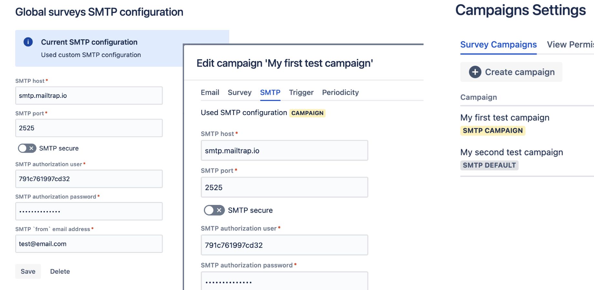Enable SMTP secure switch in campaign editor

coord(214,210)
